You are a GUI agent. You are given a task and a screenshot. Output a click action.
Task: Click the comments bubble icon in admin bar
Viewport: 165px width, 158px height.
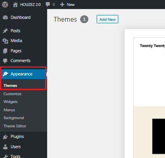pyautogui.click(x=48, y=4)
